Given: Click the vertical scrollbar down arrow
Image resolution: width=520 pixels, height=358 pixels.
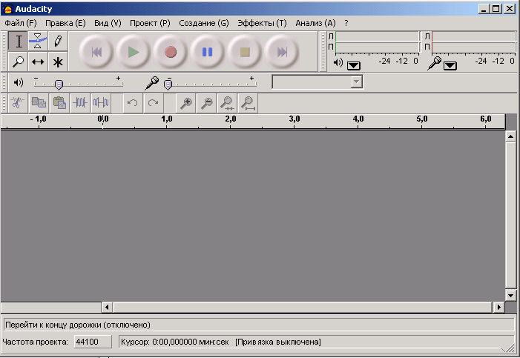Looking at the screenshot, I should 510,295.
